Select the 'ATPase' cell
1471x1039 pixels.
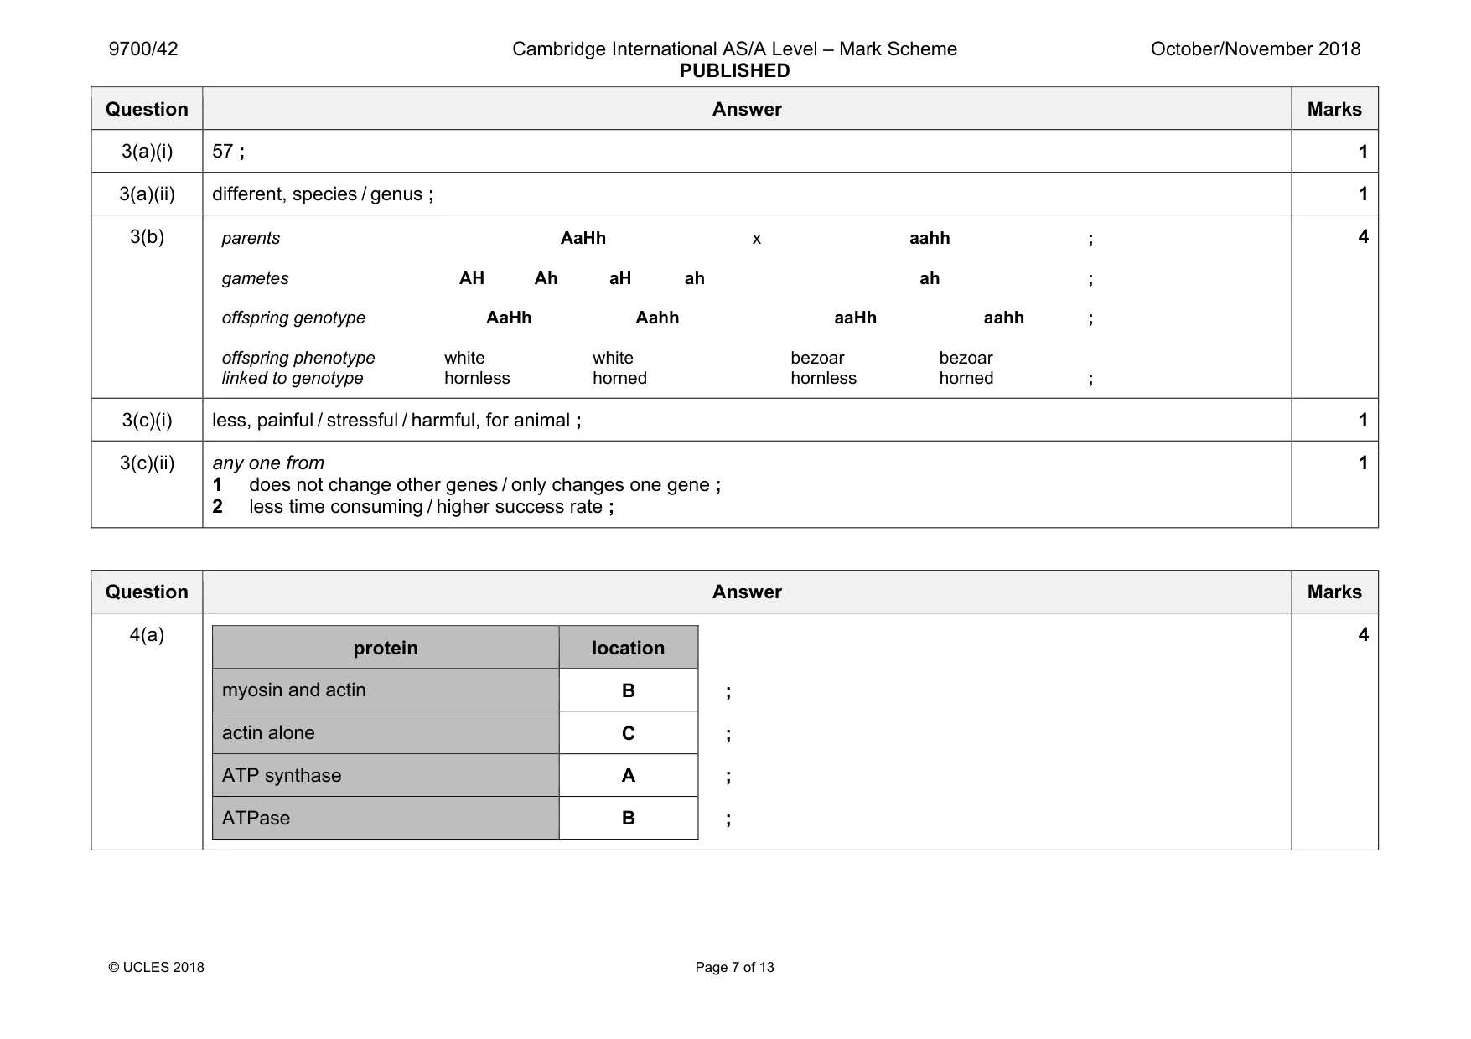386,819
